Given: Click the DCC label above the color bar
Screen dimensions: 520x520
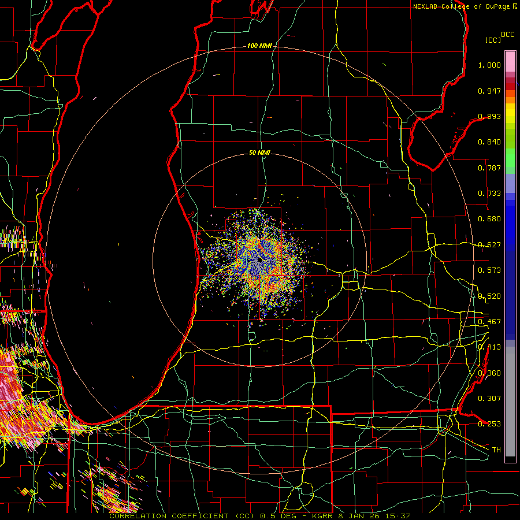Looking at the screenshot, I should 507,35.
